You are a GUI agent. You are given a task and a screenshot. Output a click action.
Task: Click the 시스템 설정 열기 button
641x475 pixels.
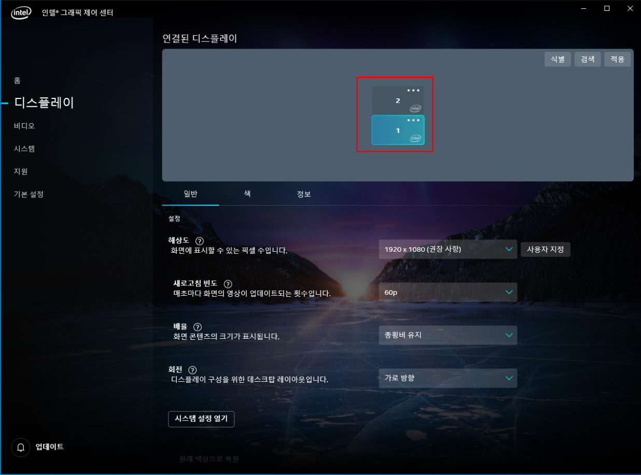coord(201,419)
